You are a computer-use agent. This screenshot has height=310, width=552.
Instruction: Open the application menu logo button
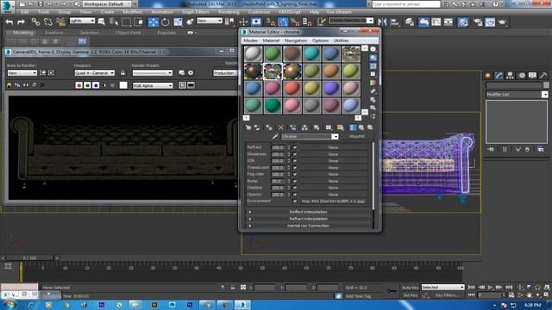click(x=8, y=6)
